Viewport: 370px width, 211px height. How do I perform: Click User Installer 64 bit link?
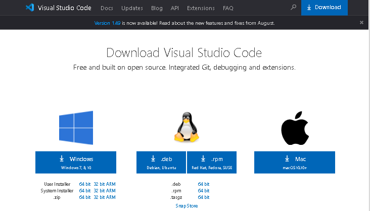click(x=85, y=184)
